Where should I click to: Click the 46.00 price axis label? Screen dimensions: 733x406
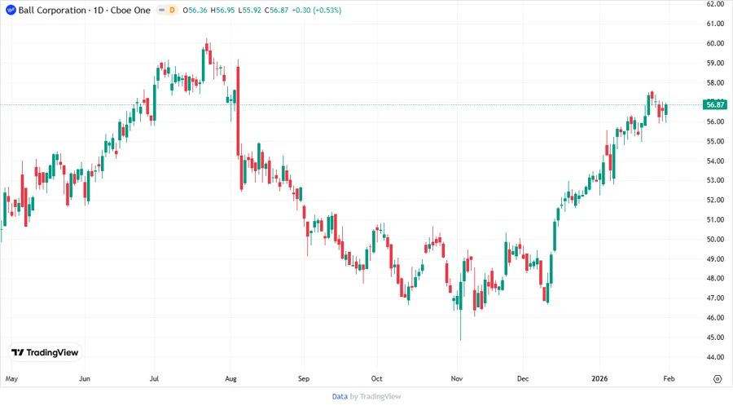[715, 318]
